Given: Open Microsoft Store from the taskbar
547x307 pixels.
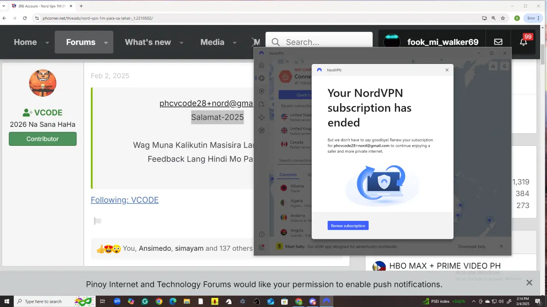Looking at the screenshot, I should [285, 301].
